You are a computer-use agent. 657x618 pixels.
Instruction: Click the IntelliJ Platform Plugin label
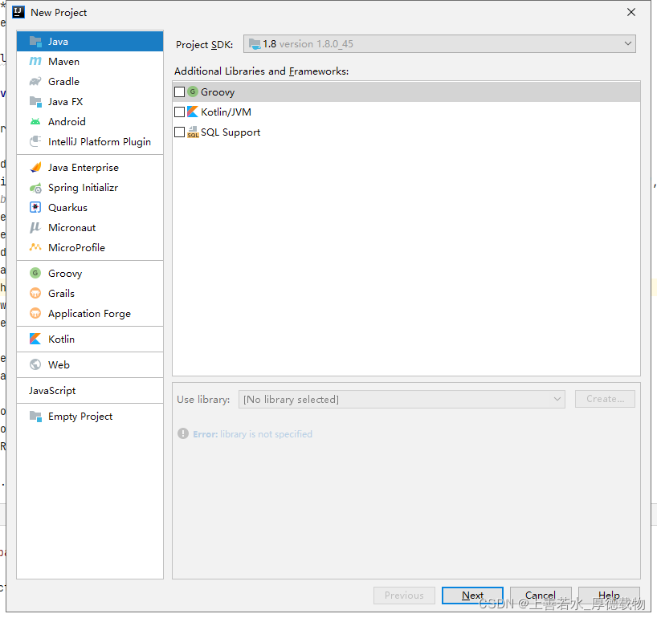click(100, 142)
